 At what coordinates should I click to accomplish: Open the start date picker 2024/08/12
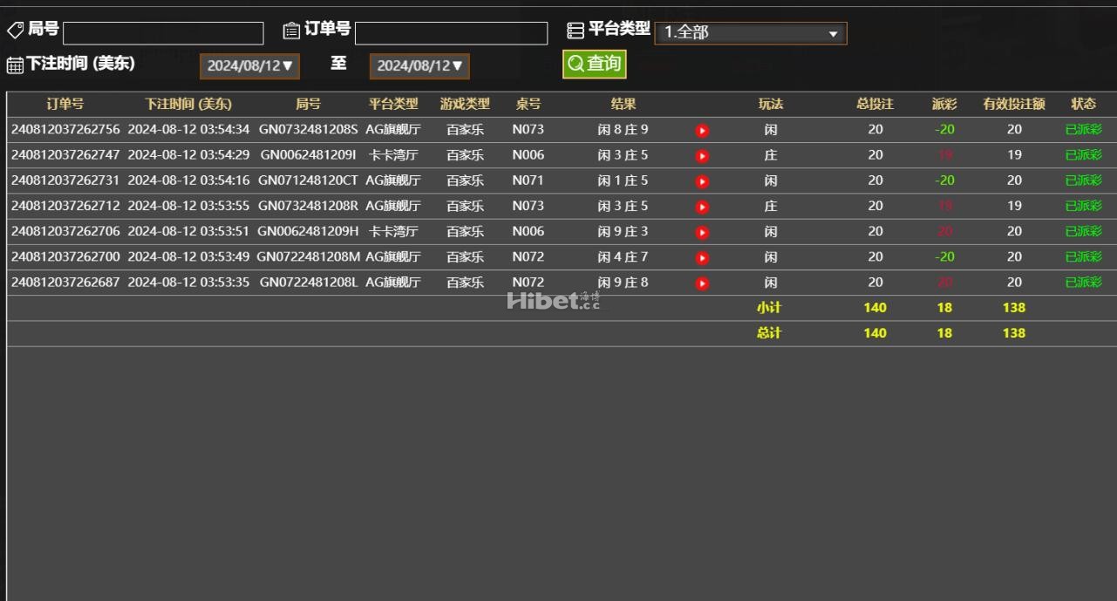click(249, 65)
